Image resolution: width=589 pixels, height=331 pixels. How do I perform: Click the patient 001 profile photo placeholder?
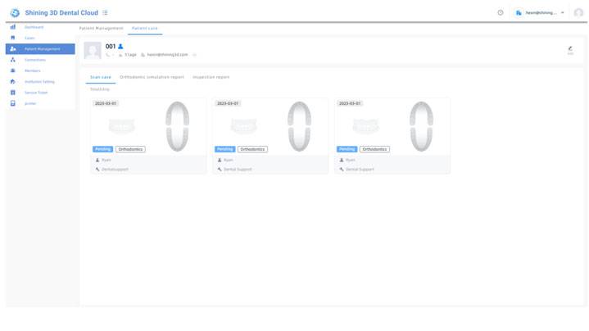click(x=93, y=50)
